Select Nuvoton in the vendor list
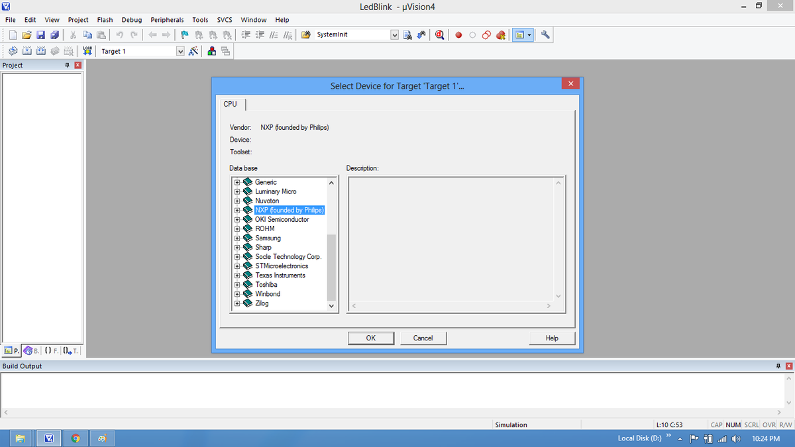The height and width of the screenshot is (447, 795). [x=267, y=201]
